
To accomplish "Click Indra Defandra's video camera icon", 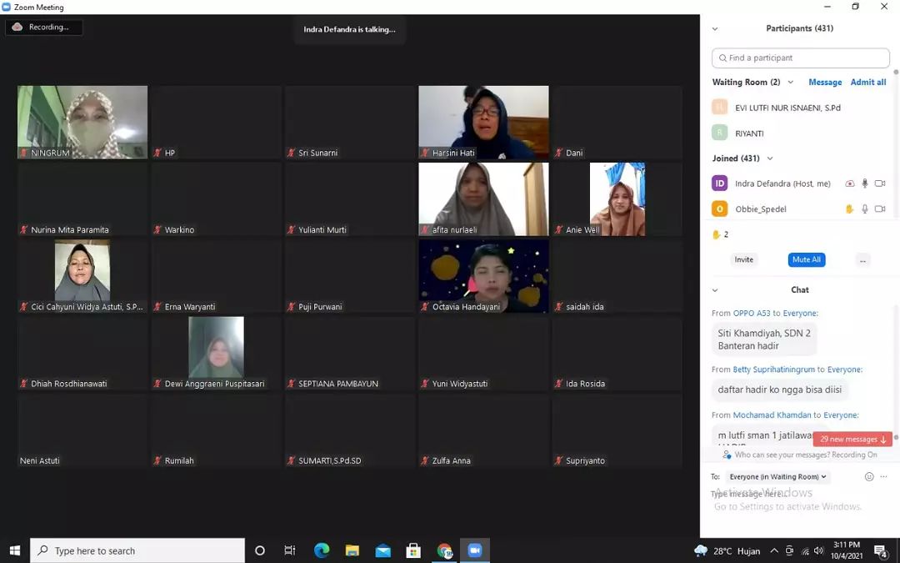I will coord(880,183).
